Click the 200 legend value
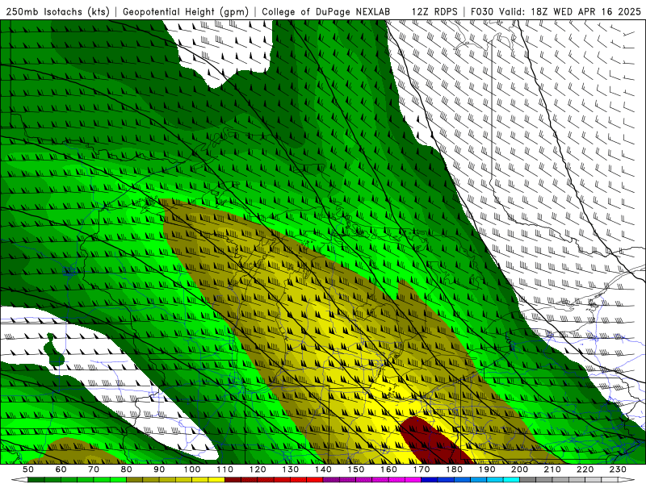The height and width of the screenshot is (484, 646). (x=519, y=469)
